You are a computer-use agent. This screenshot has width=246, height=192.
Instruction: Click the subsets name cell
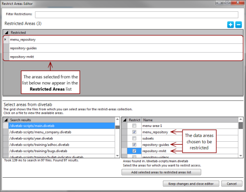[190, 138]
